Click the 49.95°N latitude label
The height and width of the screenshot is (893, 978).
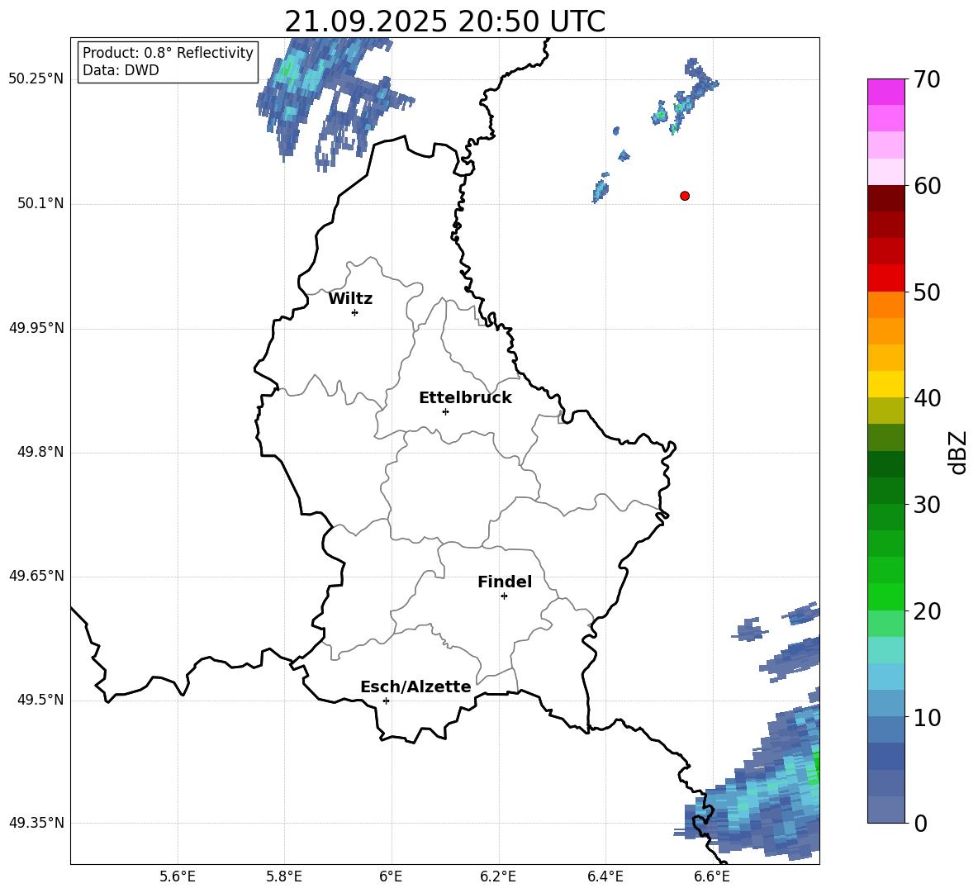coord(36,328)
